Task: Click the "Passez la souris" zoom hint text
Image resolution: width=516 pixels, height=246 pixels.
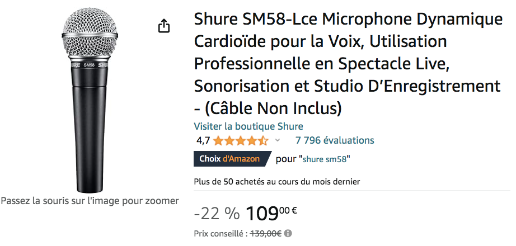Action: coord(90,201)
